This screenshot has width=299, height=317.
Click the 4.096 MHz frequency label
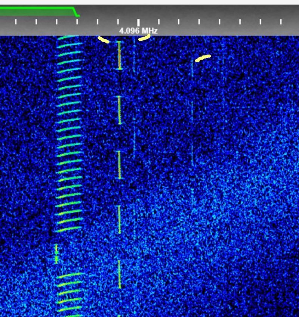click(x=138, y=31)
